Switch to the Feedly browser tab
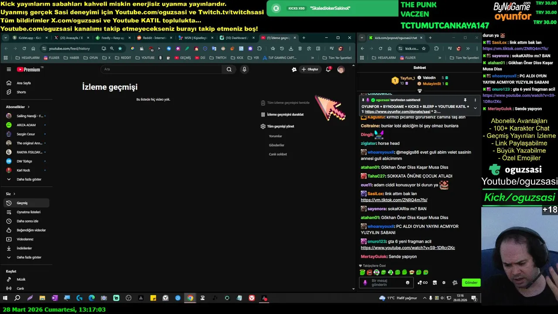The width and height of the screenshot is (558, 314). tap(112, 38)
